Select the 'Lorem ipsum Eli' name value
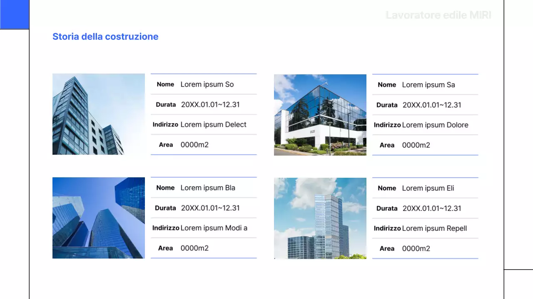The width and height of the screenshot is (533, 299). 428,188
